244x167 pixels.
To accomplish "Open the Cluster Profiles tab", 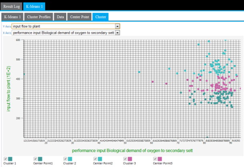I will click(39, 17).
